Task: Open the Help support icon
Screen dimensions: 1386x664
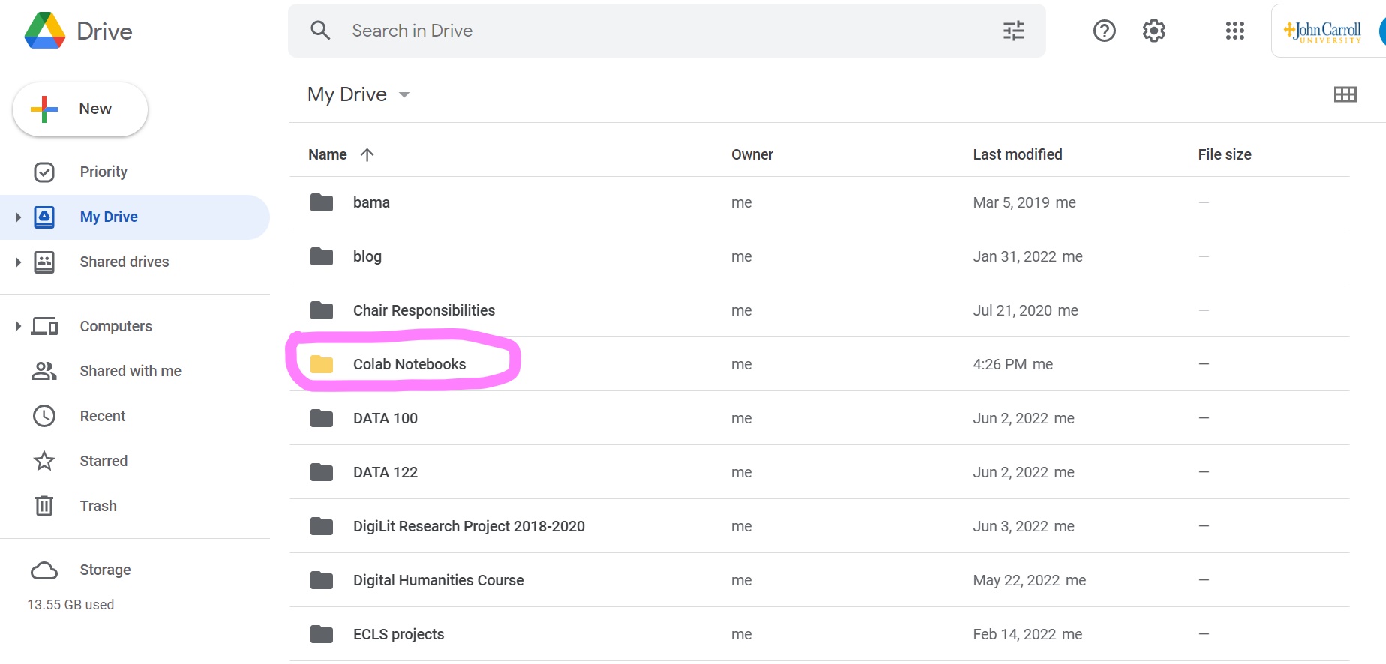Action: coord(1104,31)
